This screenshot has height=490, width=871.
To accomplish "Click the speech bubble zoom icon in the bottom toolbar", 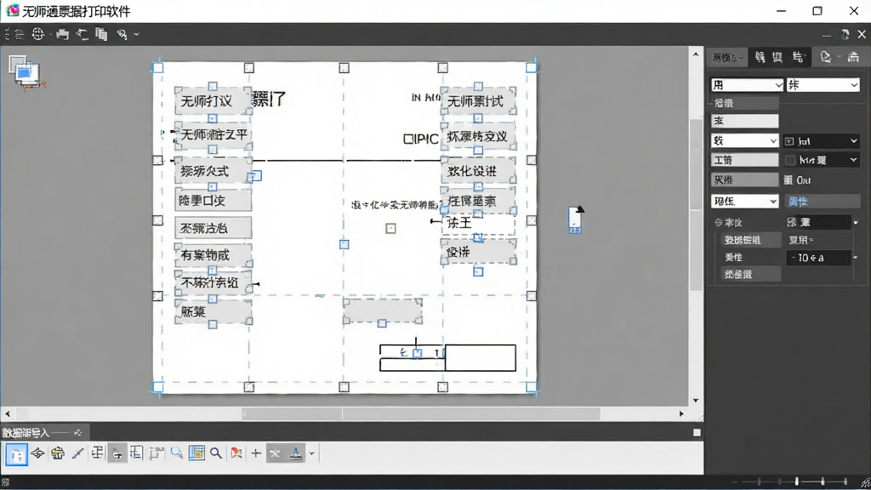I will 177,453.
